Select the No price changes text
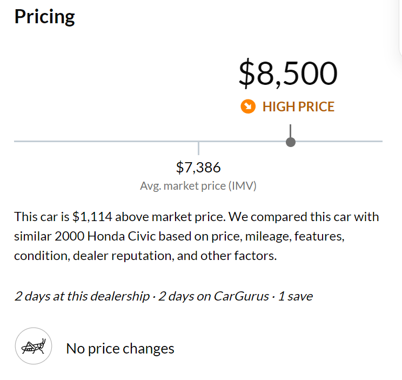This screenshot has height=380, width=402. (x=120, y=349)
